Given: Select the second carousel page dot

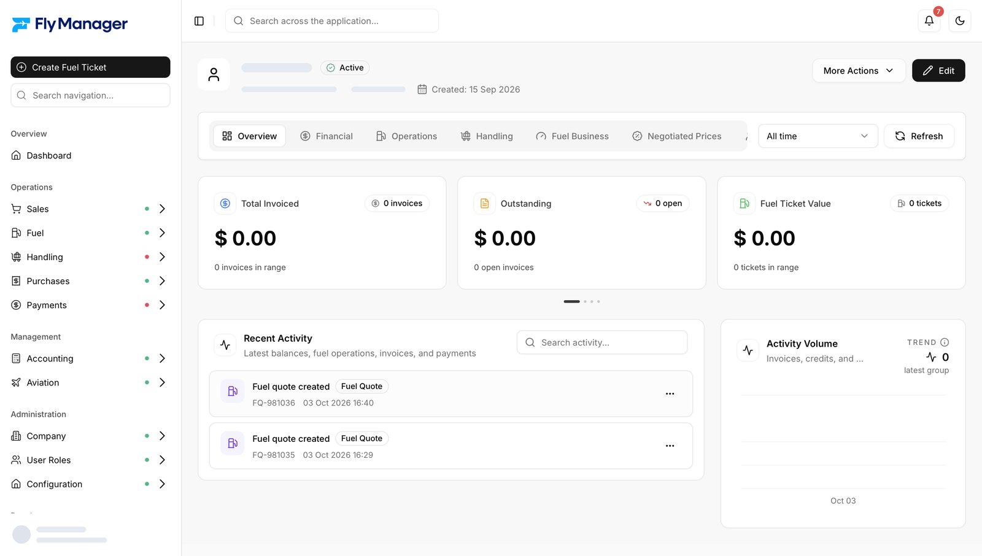Looking at the screenshot, I should [585, 301].
